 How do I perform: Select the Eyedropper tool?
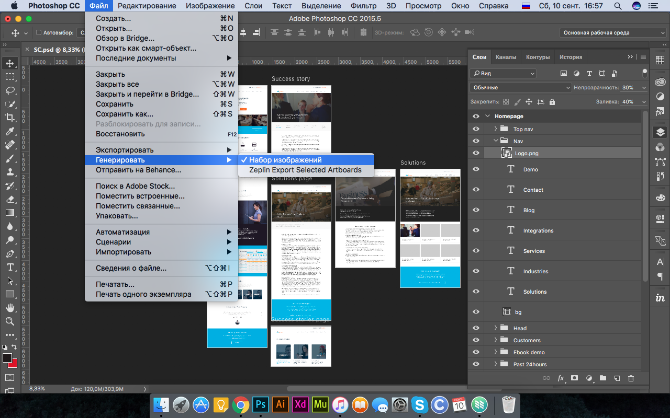coord(9,131)
